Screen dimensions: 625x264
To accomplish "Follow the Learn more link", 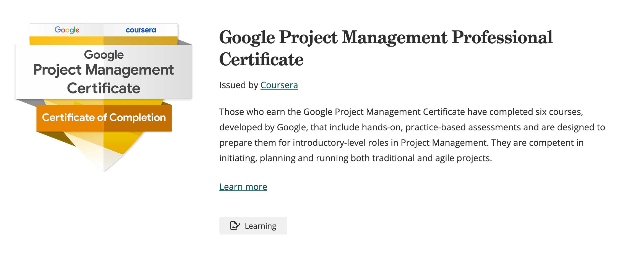I will pos(243,187).
